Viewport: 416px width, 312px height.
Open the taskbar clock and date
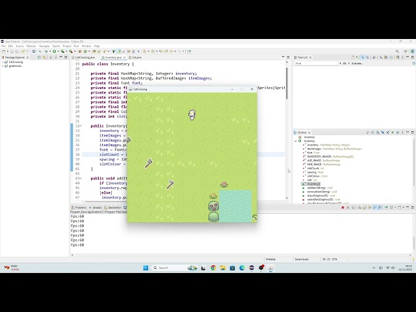click(405, 268)
